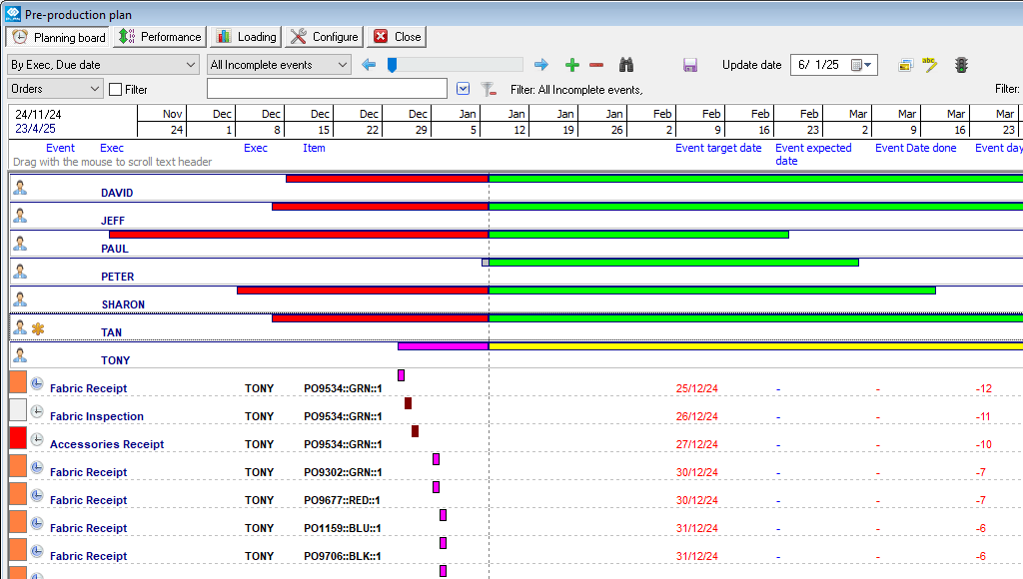Screen dimensions: 1023x579
Task: Click the Configure button
Action: pos(324,37)
